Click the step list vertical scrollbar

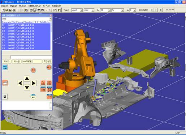click(x=51, y=36)
